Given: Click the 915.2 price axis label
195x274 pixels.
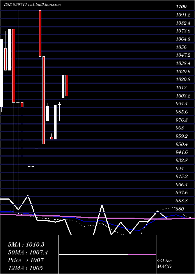Looking at the screenshot, I should (182, 177).
